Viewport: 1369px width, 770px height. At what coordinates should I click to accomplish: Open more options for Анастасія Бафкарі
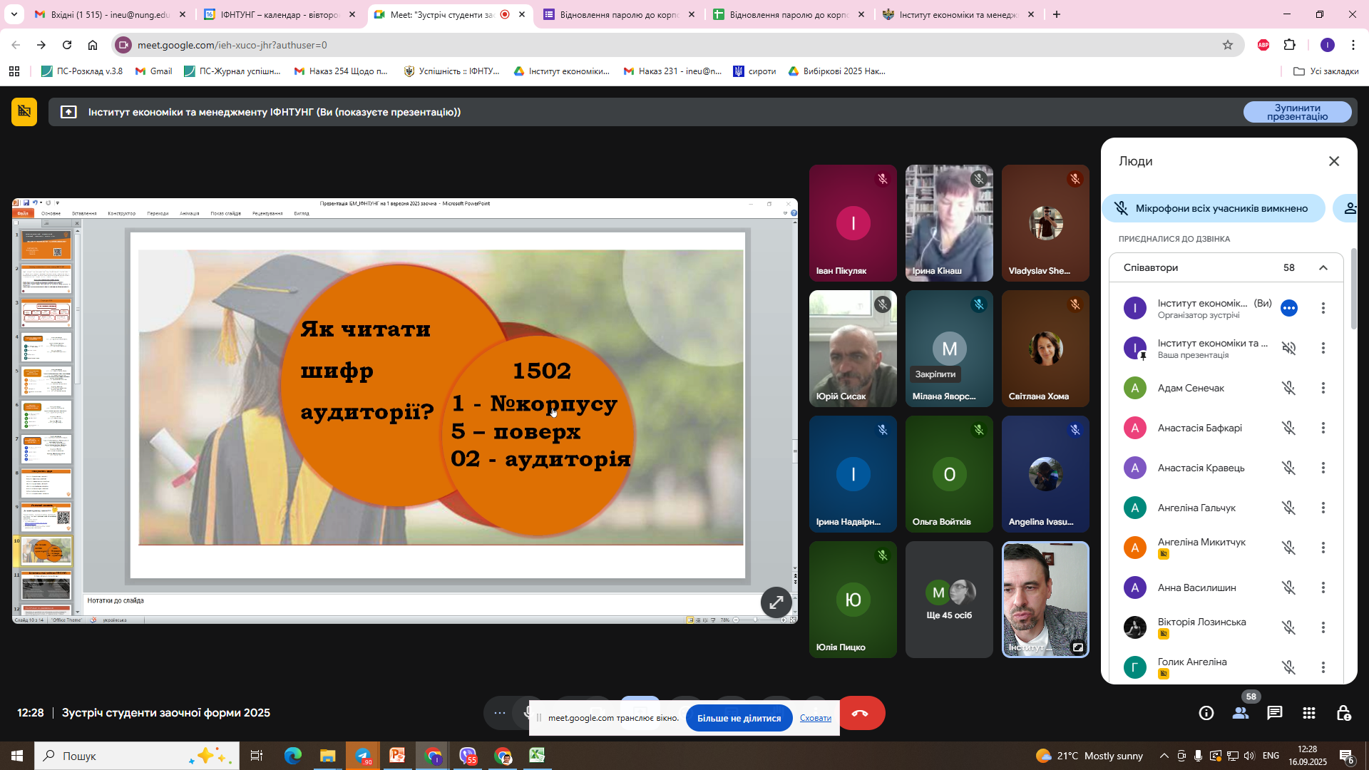(1323, 428)
